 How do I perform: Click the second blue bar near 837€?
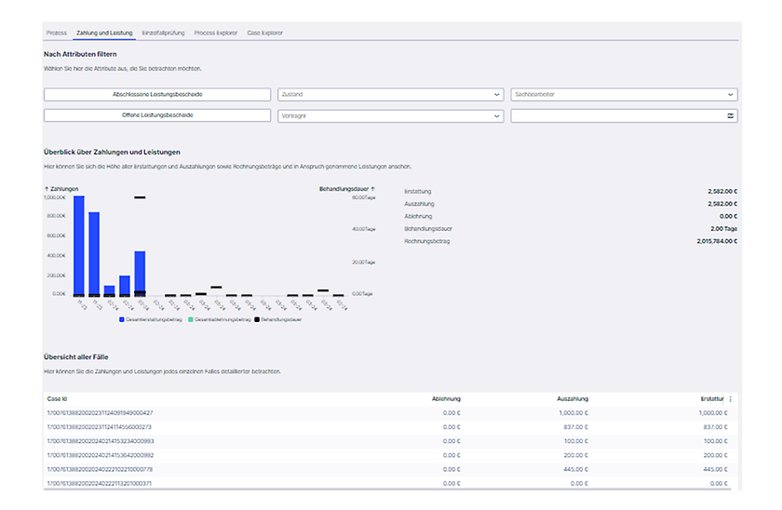pos(94,254)
